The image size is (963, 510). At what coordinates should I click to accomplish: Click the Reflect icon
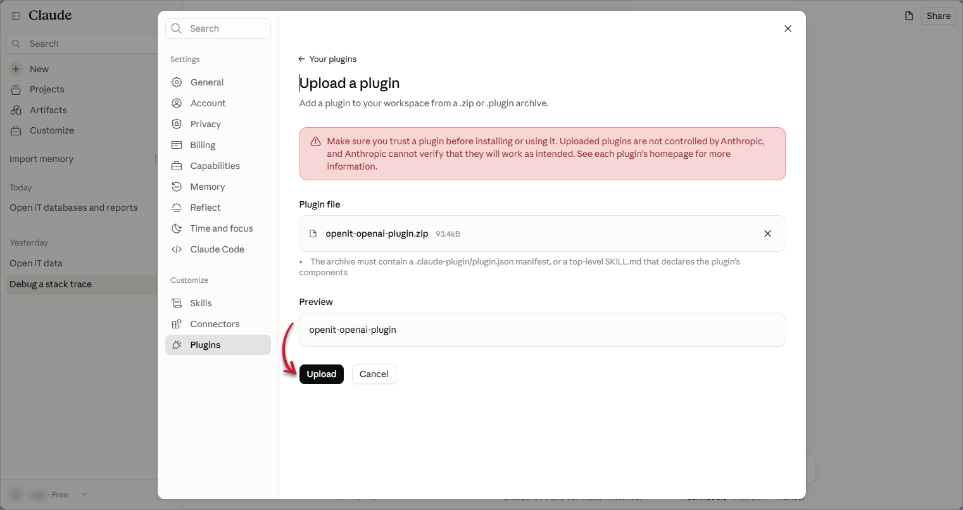[177, 208]
